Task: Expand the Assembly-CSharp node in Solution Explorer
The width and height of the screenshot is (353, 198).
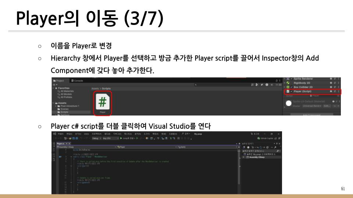Action: tap(244, 157)
